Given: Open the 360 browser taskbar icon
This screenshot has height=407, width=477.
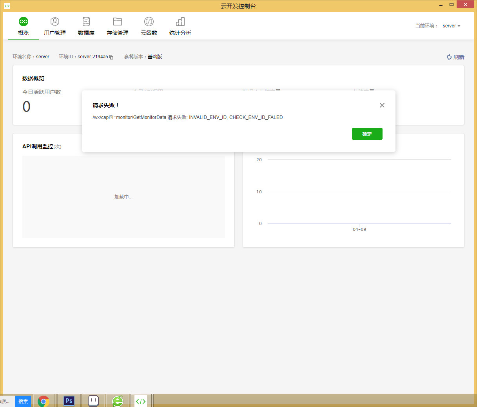Looking at the screenshot, I should [117, 401].
